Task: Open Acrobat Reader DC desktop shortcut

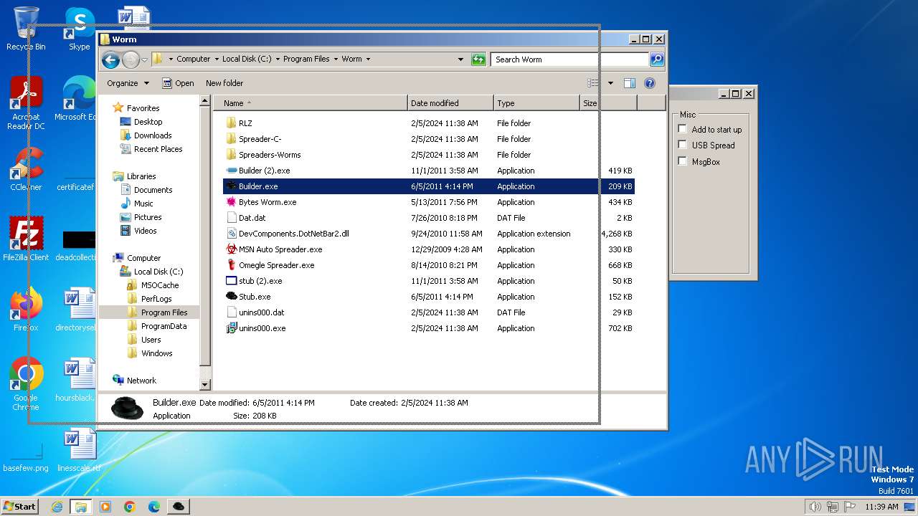Action: coord(26,104)
